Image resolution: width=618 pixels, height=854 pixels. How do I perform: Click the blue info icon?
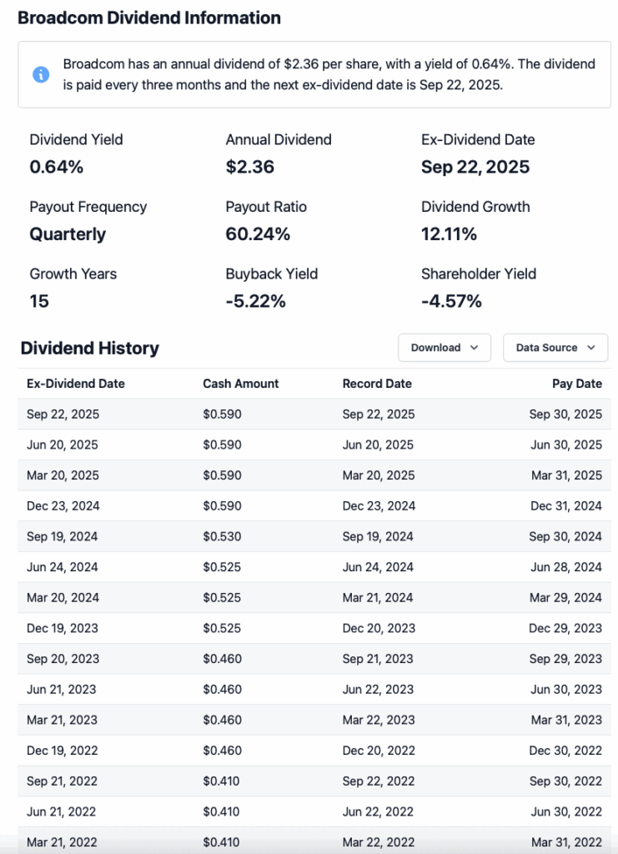41,75
